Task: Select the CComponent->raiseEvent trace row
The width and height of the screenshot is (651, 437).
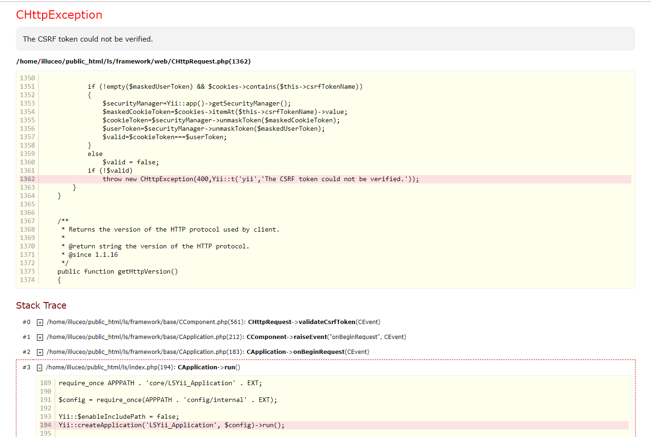Action: [x=226, y=337]
